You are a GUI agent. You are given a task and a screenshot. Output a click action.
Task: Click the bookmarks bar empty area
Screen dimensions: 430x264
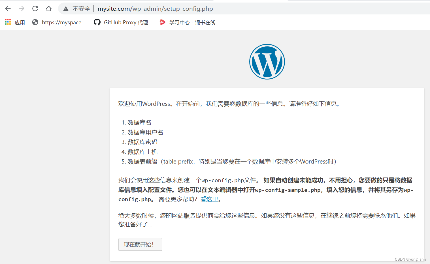(x=312, y=22)
